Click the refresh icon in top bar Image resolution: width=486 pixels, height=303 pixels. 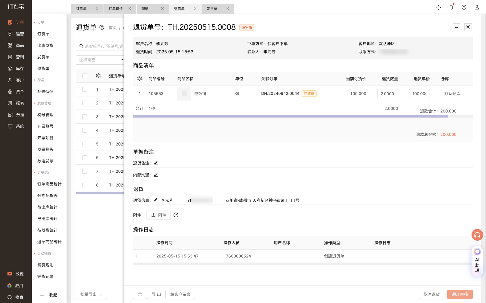pos(439,8)
